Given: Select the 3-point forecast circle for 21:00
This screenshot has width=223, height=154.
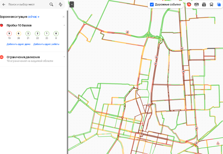Looking at the screenshot, I should pyautogui.click(x=28, y=34).
